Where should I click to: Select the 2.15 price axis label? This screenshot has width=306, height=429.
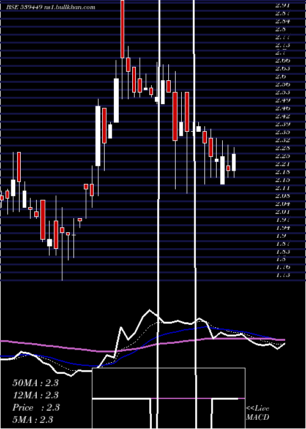283,180
